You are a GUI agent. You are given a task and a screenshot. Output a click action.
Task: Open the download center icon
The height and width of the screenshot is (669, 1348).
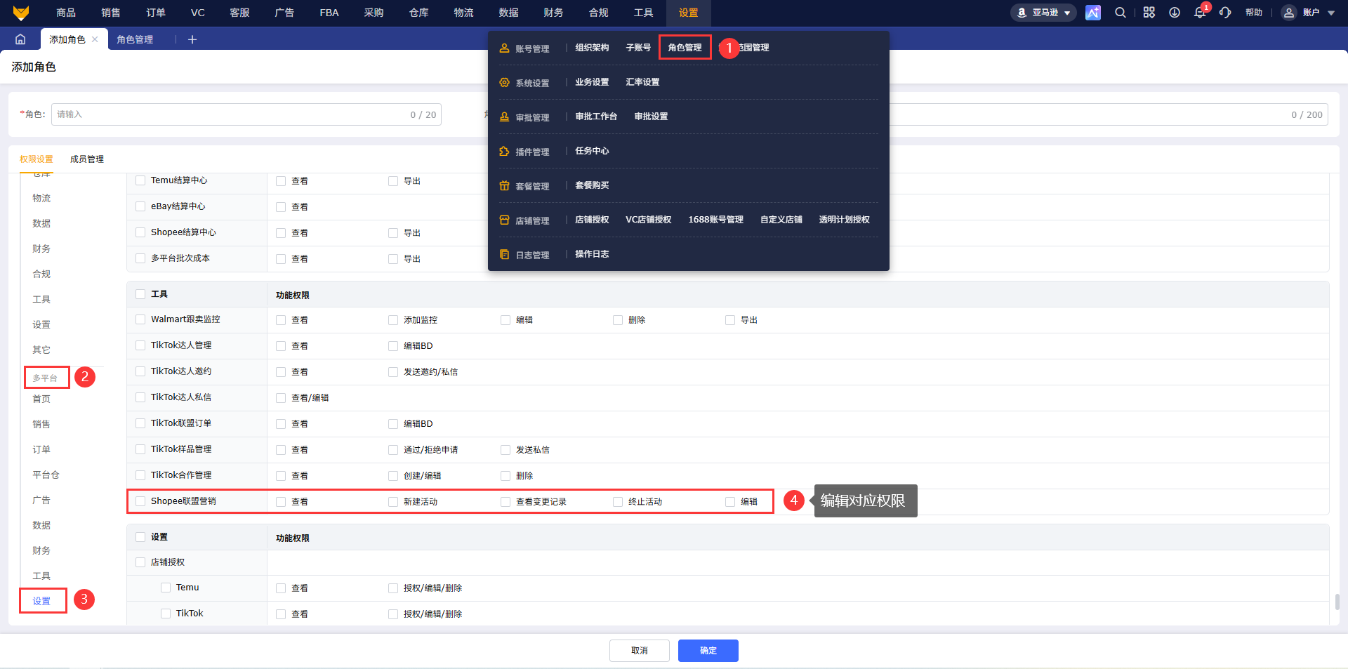1175,13
